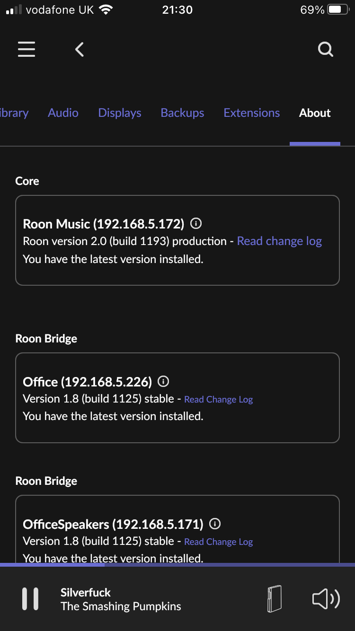Open the volume control speaker icon

point(326,599)
